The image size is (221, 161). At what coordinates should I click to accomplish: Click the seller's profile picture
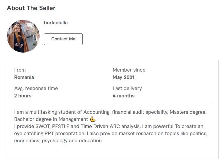pyautogui.click(x=23, y=36)
